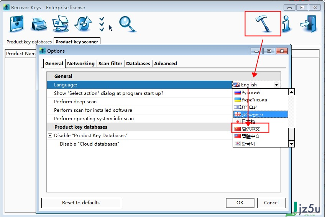
Task: Close the Options dialog window
Action: [282, 51]
